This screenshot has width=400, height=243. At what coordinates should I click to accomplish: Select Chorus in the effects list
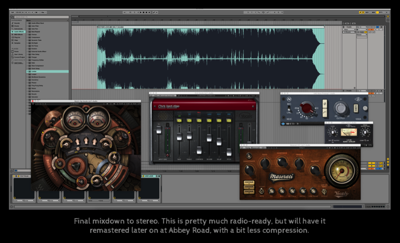pyautogui.click(x=34, y=34)
